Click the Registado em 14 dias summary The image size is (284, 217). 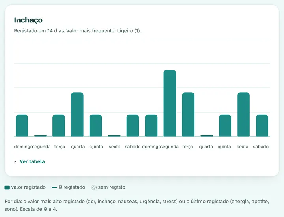pyautogui.click(x=77, y=31)
